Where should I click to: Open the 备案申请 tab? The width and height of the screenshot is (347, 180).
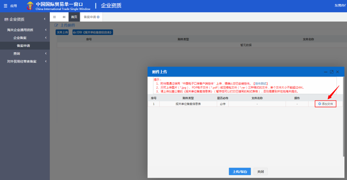click(90, 17)
